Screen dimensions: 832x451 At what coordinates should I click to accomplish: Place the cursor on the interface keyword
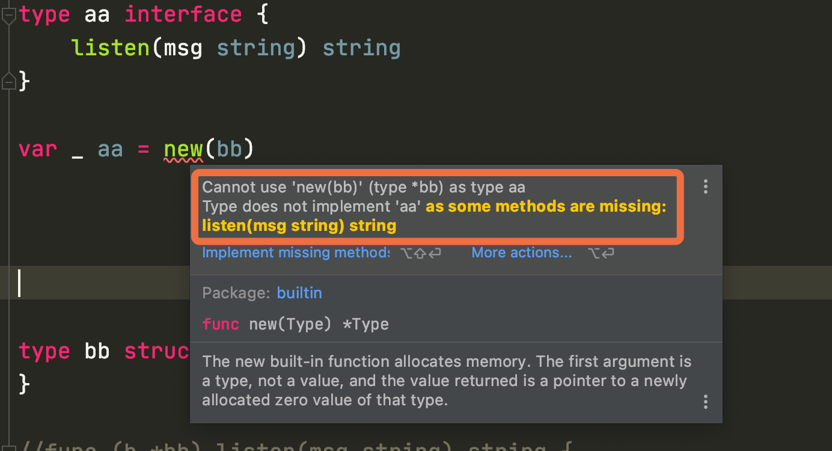click(x=183, y=14)
